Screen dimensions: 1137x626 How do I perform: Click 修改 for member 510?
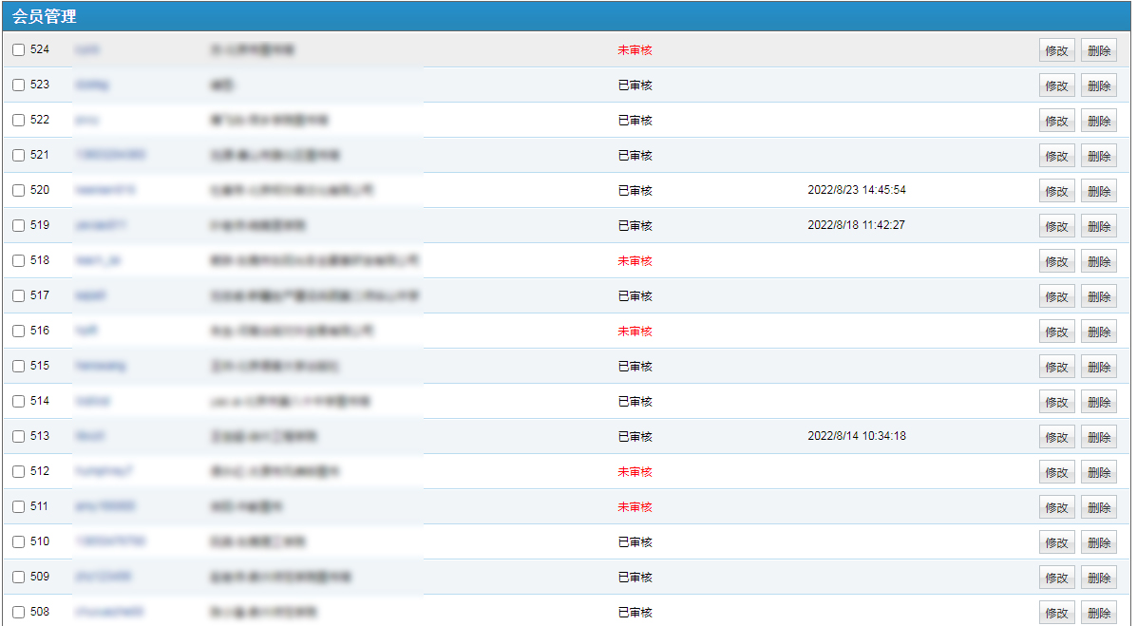point(1056,543)
